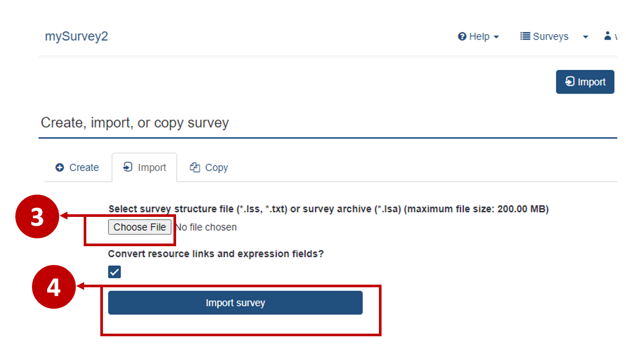
Task: Click the No file chosen label
Action: (x=206, y=227)
